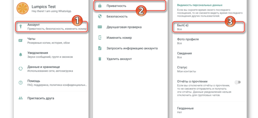Select the Нет value under Геоданные
Image resolution: width=258 pixels, height=118 pixels.
pyautogui.click(x=179, y=112)
